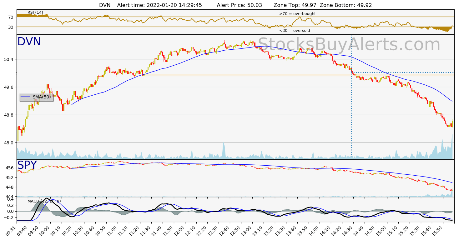Click the SPY 456 axis label
The height and width of the screenshot is (240, 459).
pyautogui.click(x=10, y=168)
